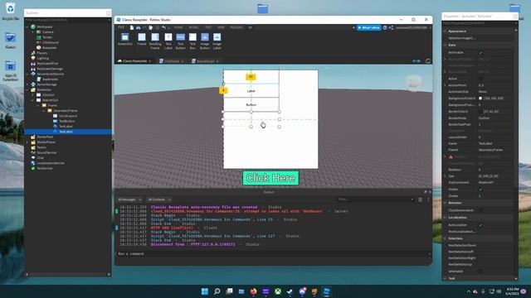The height and width of the screenshot is (298, 531).
Task: Open All Messages dropdown in Output
Action: pos(129,199)
